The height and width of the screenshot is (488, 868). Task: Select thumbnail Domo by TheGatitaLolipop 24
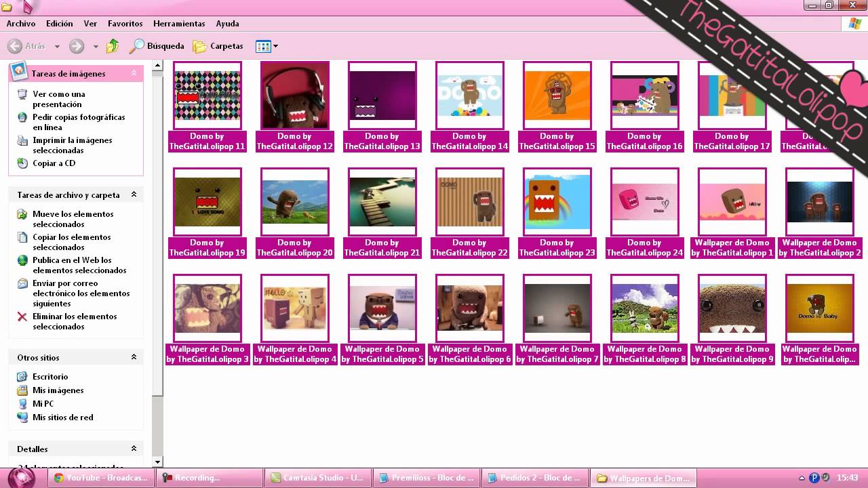[x=645, y=202]
